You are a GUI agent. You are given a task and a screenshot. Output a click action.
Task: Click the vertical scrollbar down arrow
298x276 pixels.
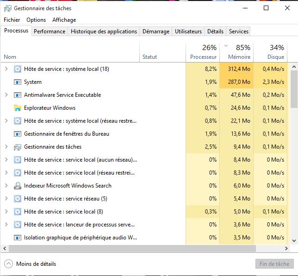point(294,241)
